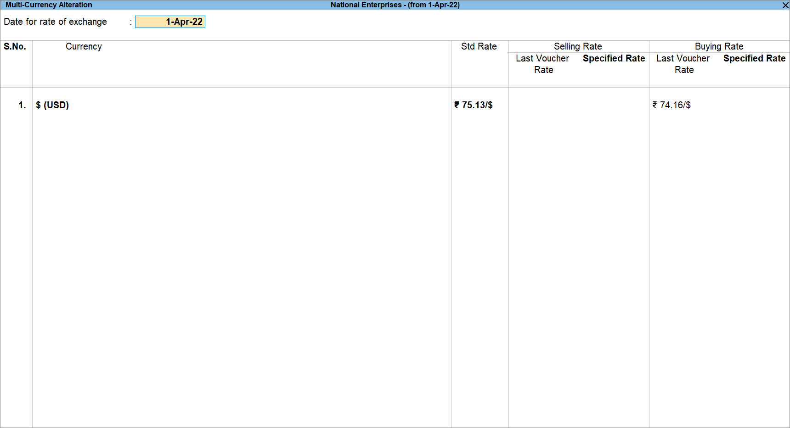Click the serial number 1. cell
790x428 pixels.
coord(22,105)
